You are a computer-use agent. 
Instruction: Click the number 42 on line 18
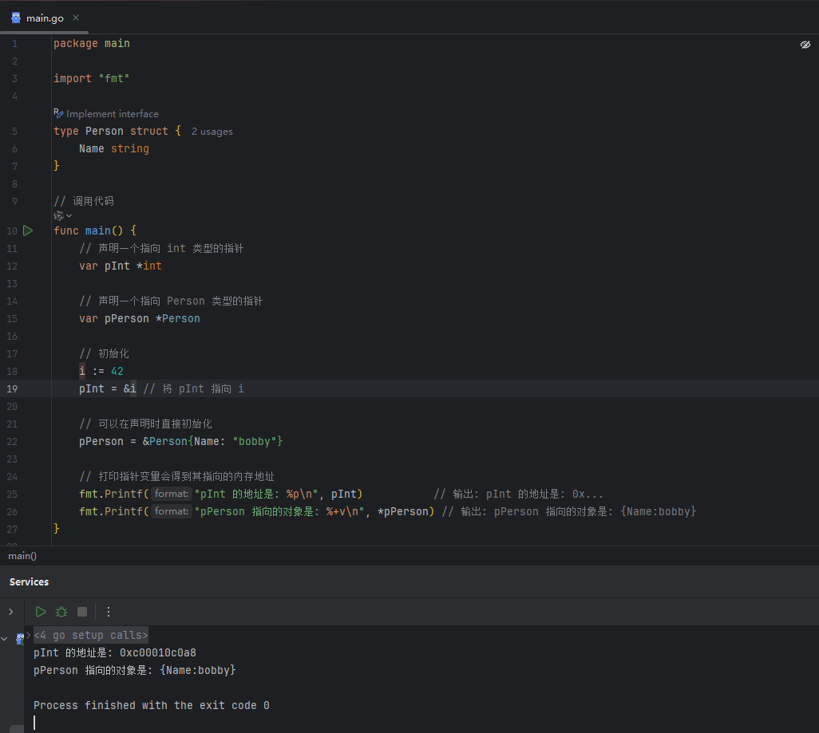point(117,371)
